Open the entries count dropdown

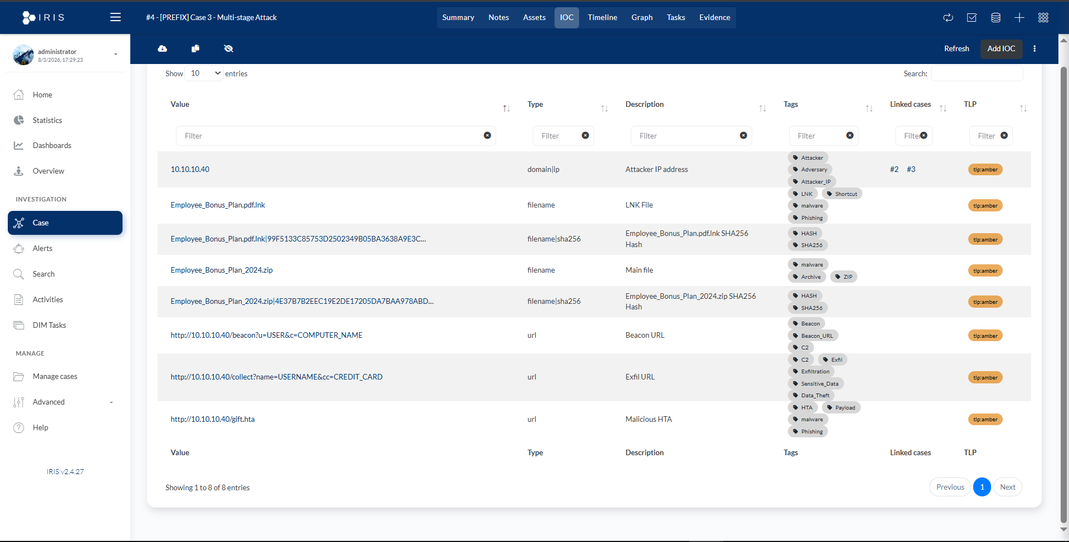(205, 73)
